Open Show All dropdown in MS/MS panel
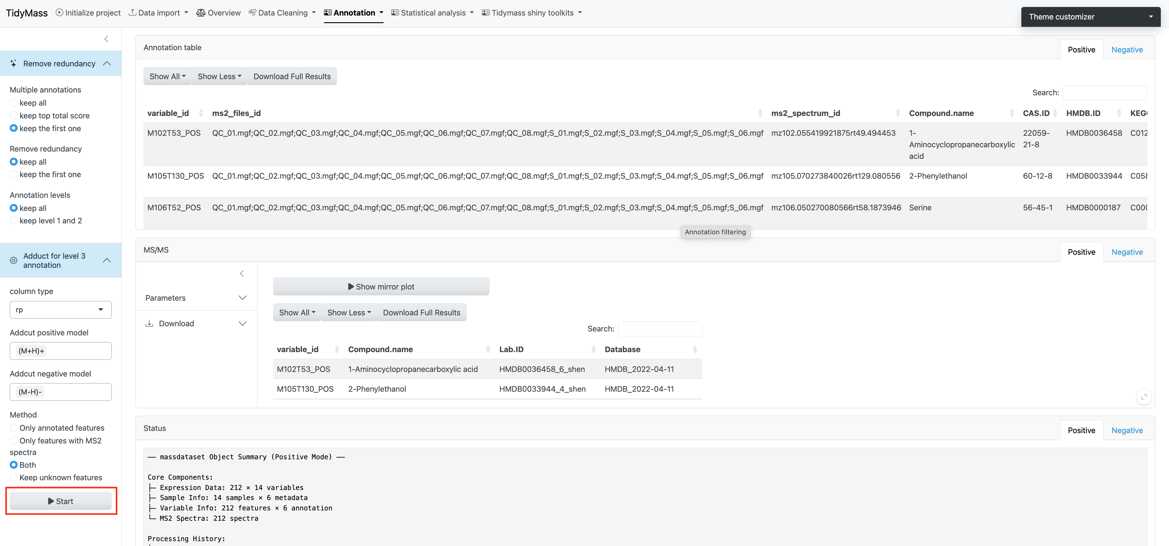 tap(297, 312)
